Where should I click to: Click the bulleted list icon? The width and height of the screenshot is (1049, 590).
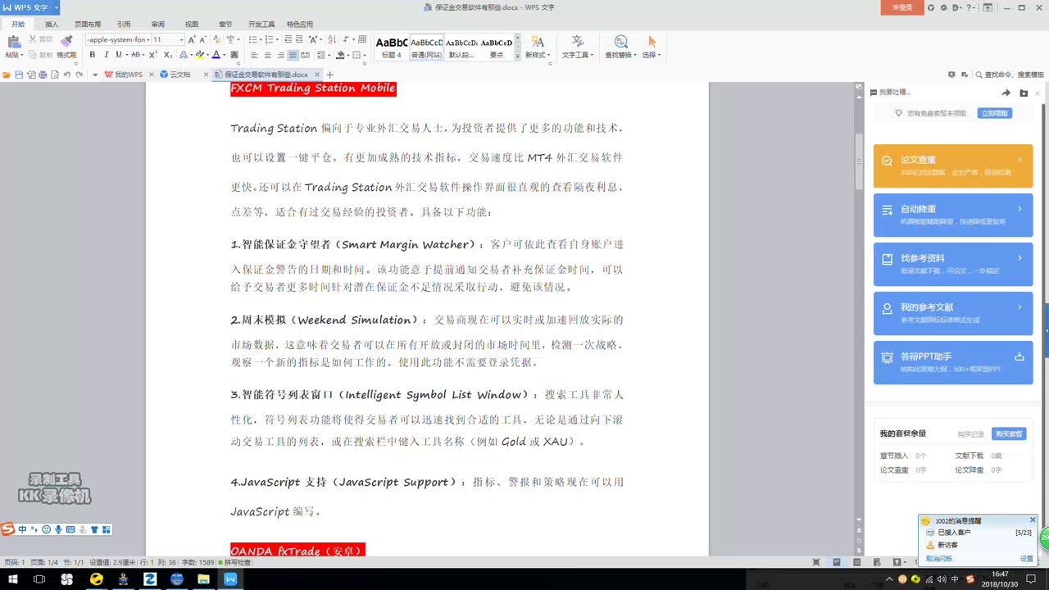252,39
